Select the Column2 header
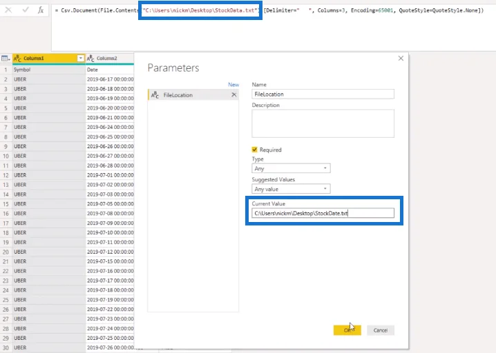Viewport: 496px width, 353px height. [110, 58]
